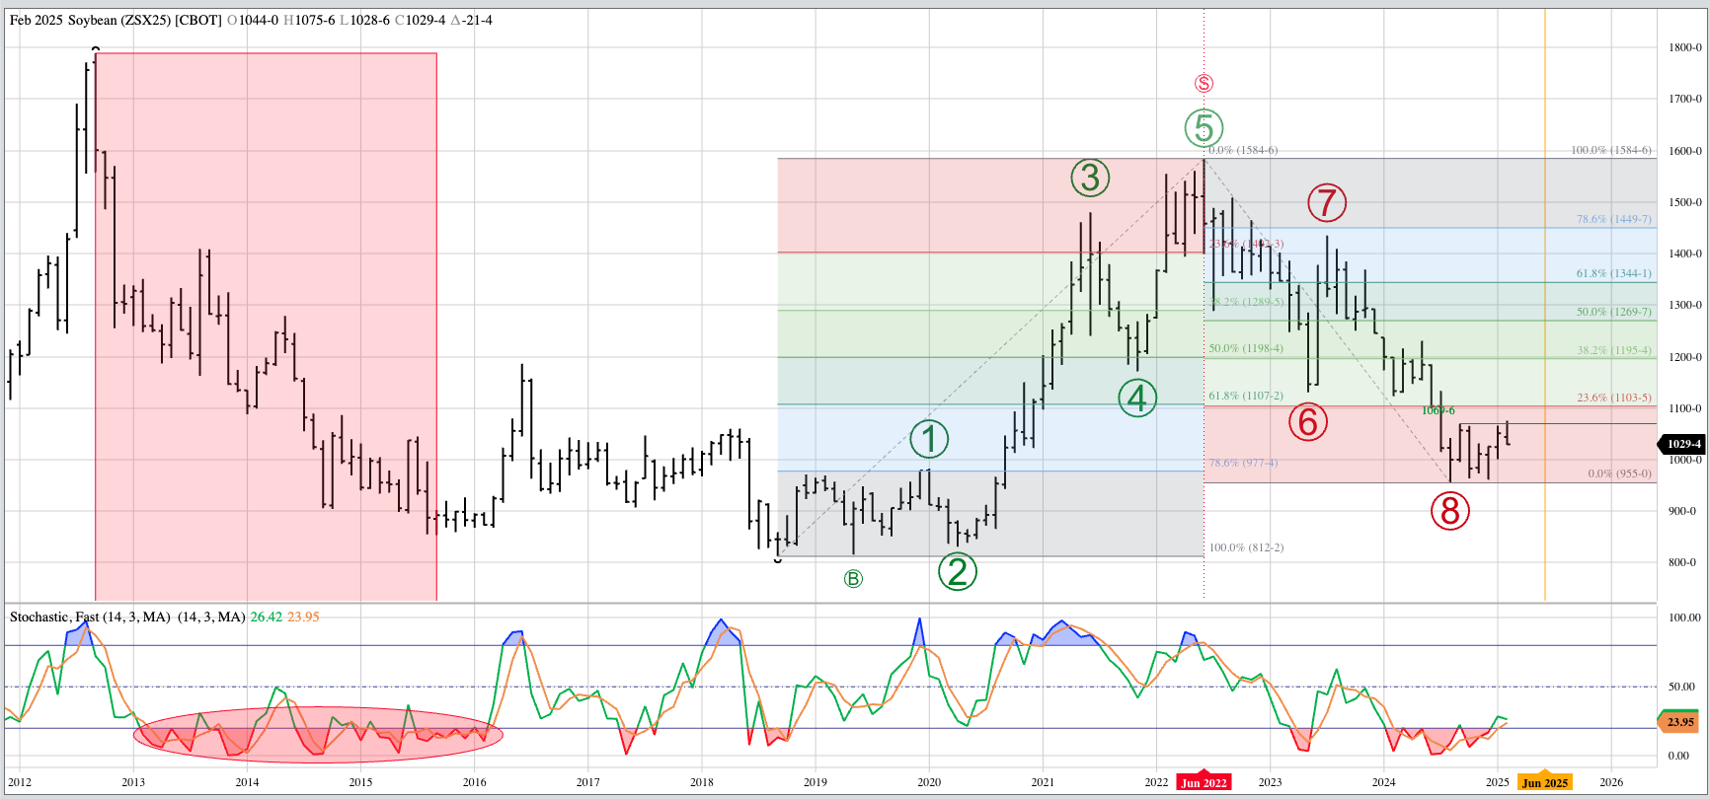Select the green circled wave 4 marker
The image size is (1710, 799).
click(x=1136, y=399)
